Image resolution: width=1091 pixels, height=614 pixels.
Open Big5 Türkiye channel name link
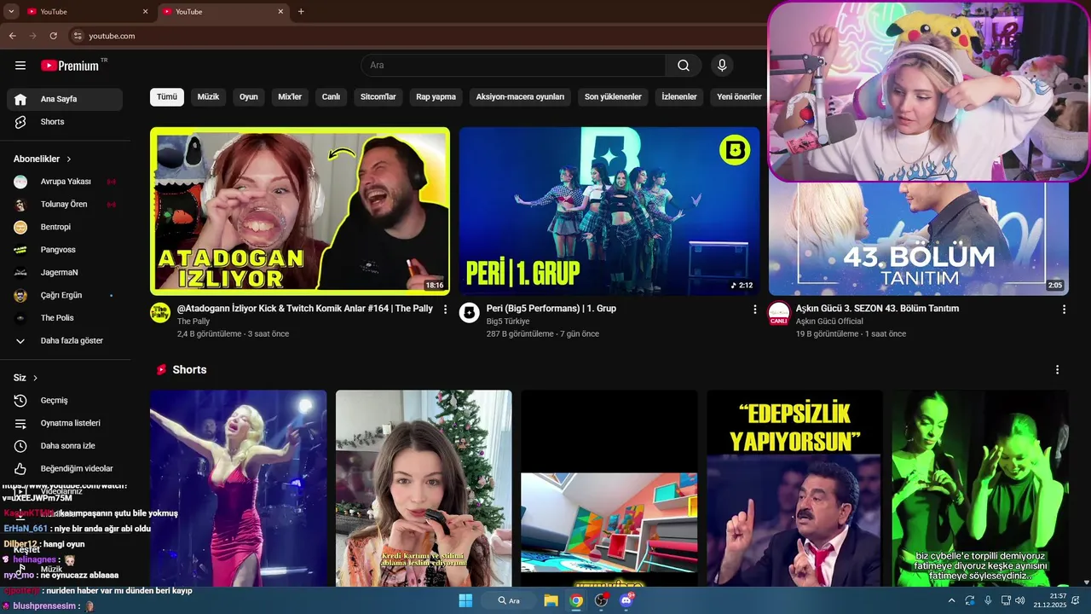click(x=508, y=321)
